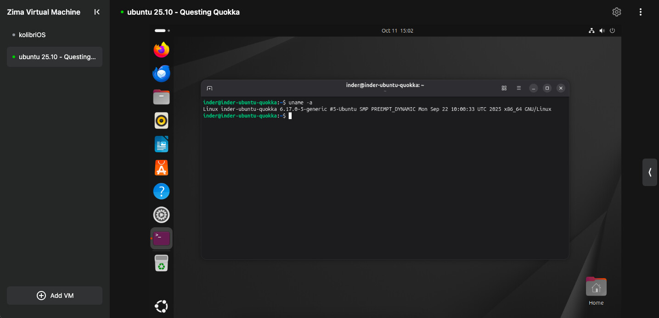659x318 pixels.
Task: Collapse the Zima Virtual Machine sidebar
Action: (x=97, y=12)
